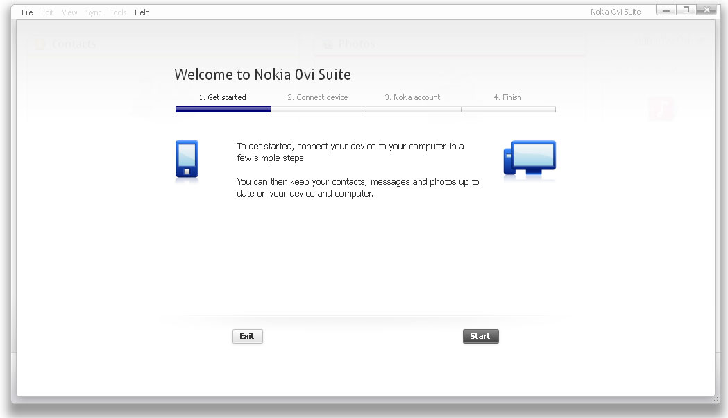Open the greyed-out Edit menu
This screenshot has width=728, height=418.
point(47,12)
